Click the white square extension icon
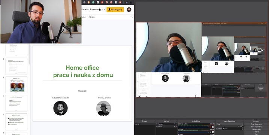This screenshot has width=269, height=135. click(x=98, y=2)
